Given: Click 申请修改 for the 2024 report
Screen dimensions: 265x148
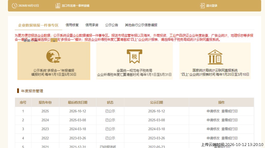Looking at the screenshot, I should pos(213,120).
